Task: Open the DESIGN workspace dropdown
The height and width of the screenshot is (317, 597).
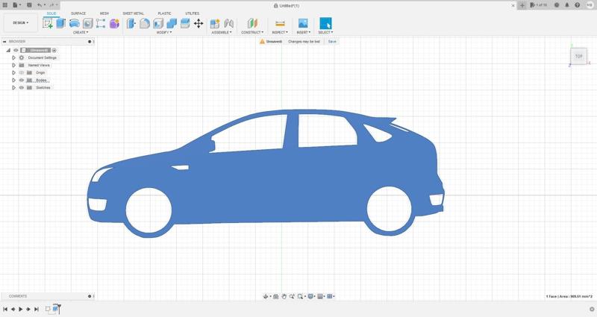Action: click(x=20, y=23)
